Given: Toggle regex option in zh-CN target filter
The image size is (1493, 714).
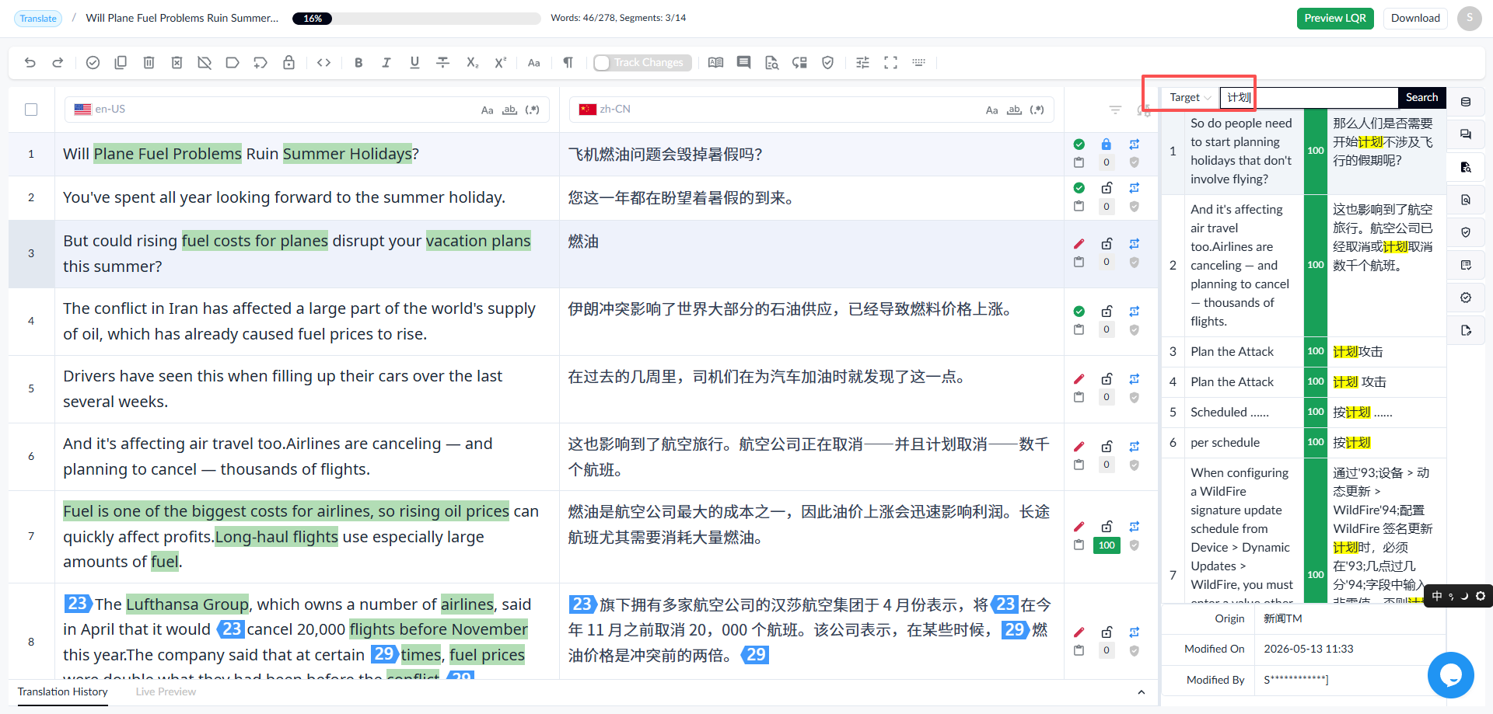Looking at the screenshot, I should [x=1037, y=110].
